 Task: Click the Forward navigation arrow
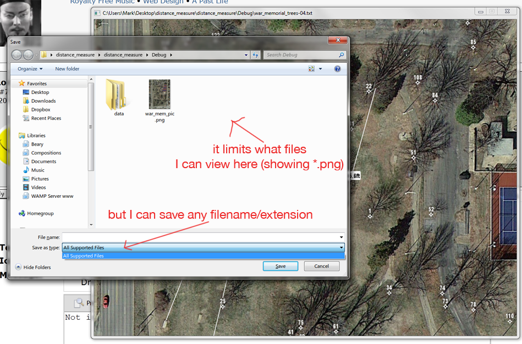click(28, 55)
